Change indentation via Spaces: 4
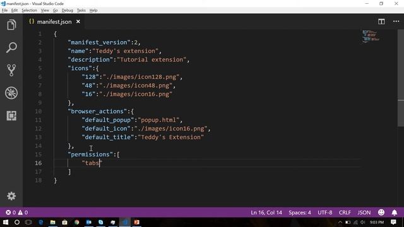 [x=300, y=212]
